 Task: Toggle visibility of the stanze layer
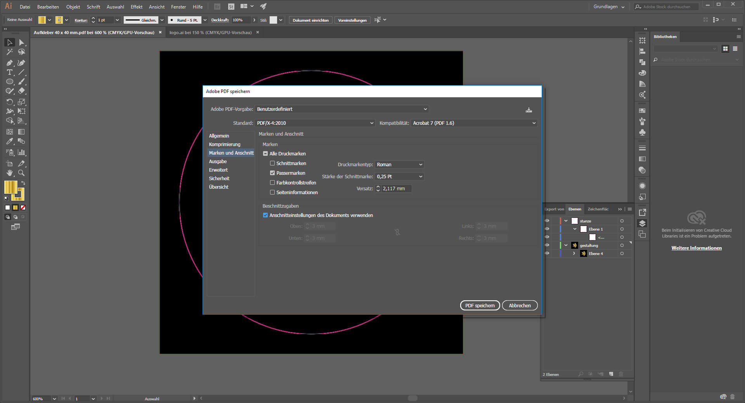[x=547, y=221]
